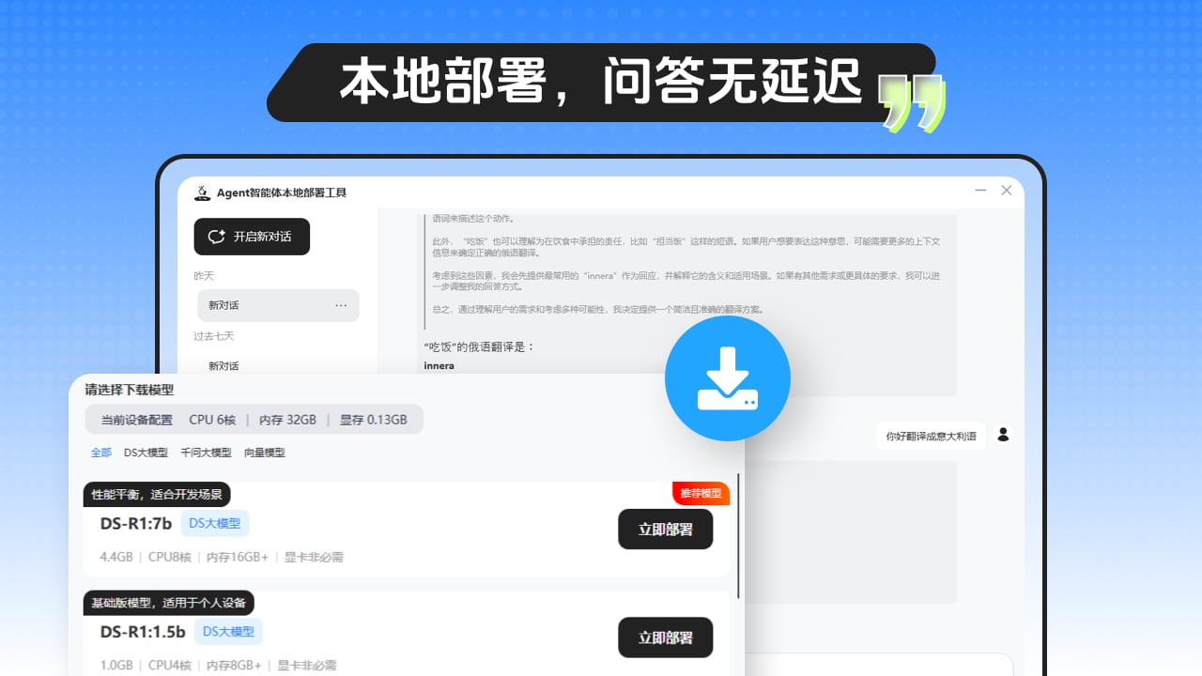This screenshot has height=676, width=1202.
Task: Switch to the 全部 filter tab
Action: 100,453
